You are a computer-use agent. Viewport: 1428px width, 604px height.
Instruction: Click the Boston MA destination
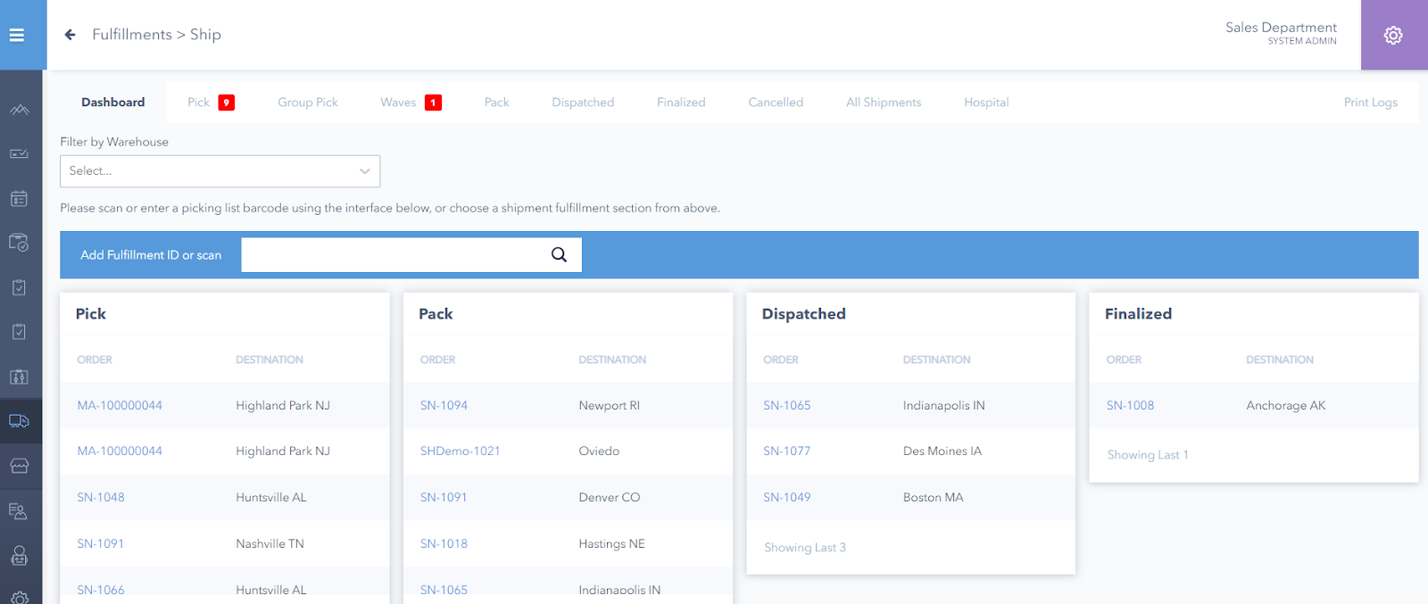click(934, 498)
